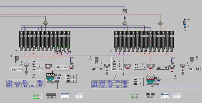Select the liquid tank labeled 31T
The image size is (202, 103).
[x=96, y=60]
